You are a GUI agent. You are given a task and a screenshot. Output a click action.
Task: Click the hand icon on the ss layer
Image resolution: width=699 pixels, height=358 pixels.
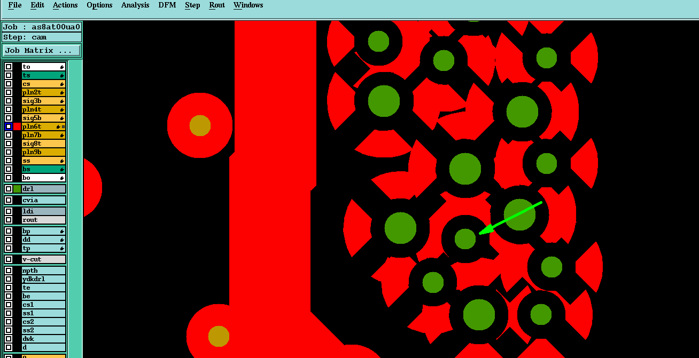(x=62, y=161)
